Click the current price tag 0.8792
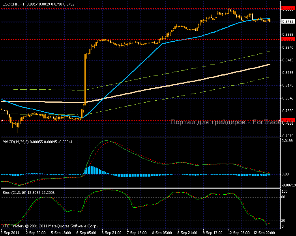The image size is (296, 236). [x=288, y=22]
